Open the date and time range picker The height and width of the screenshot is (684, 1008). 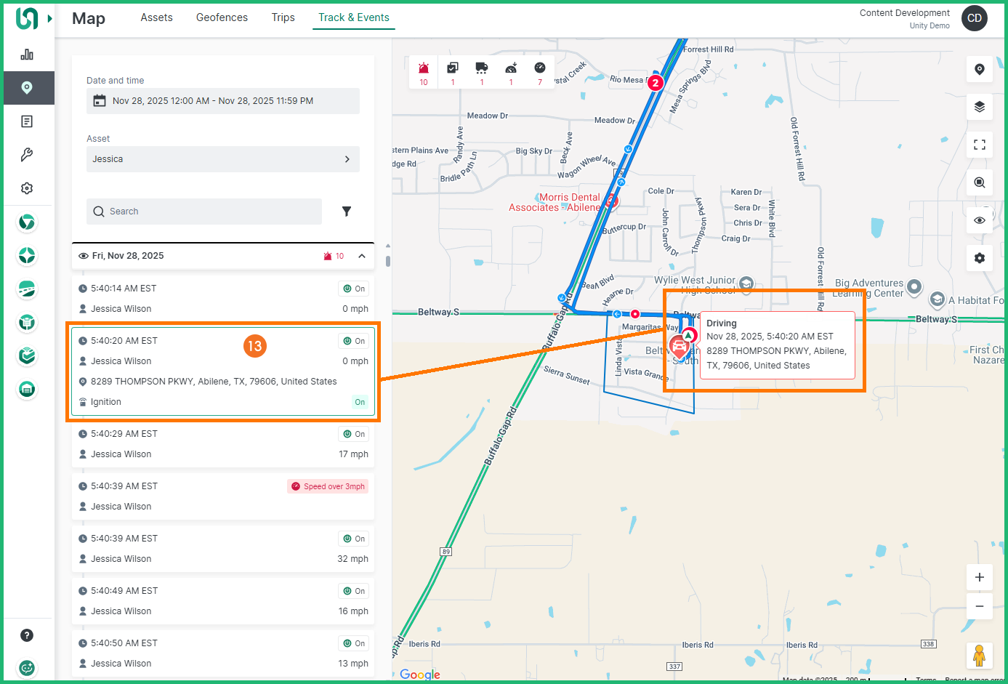[222, 101]
